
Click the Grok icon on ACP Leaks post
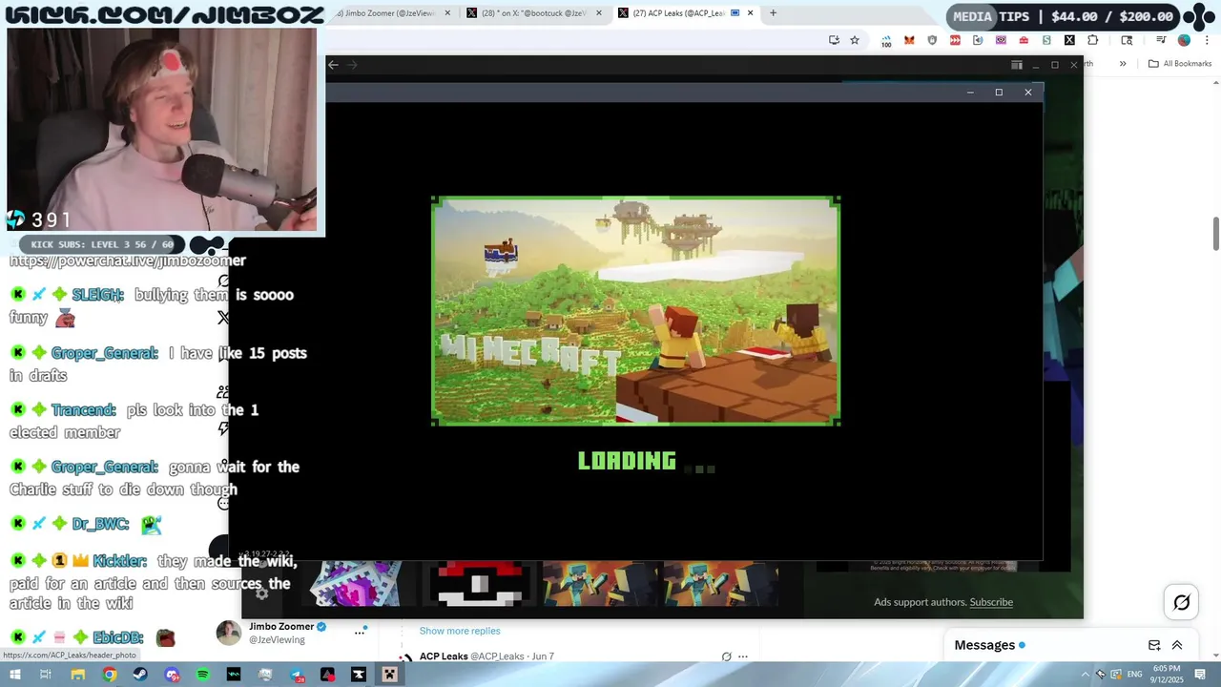[x=726, y=656]
